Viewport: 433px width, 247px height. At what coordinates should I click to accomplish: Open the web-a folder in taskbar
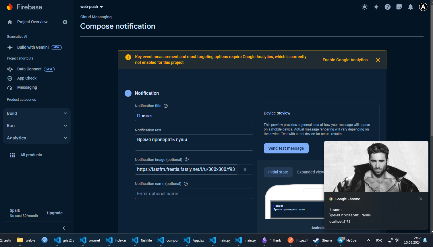coord(26,240)
